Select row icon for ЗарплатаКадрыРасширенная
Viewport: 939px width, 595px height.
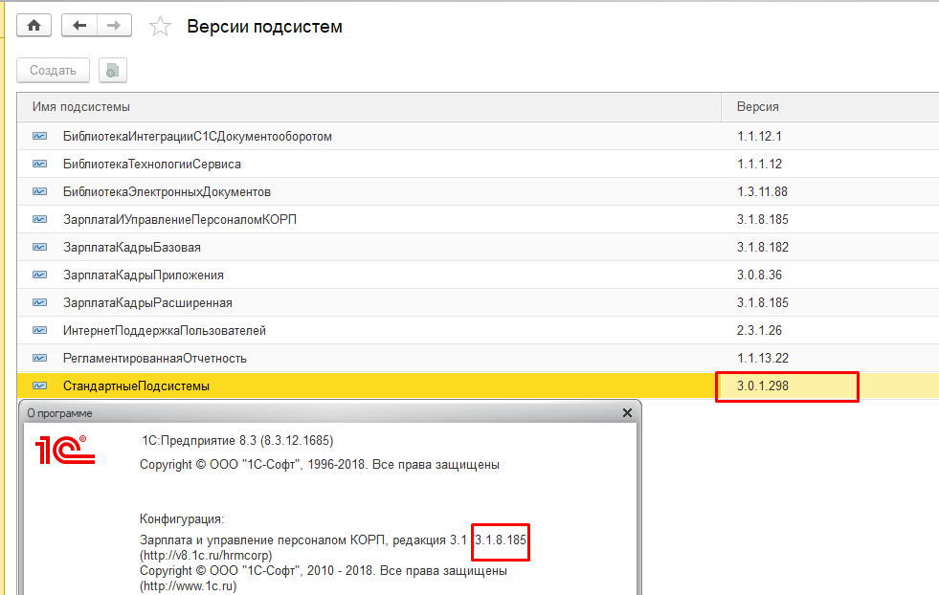pos(39,303)
